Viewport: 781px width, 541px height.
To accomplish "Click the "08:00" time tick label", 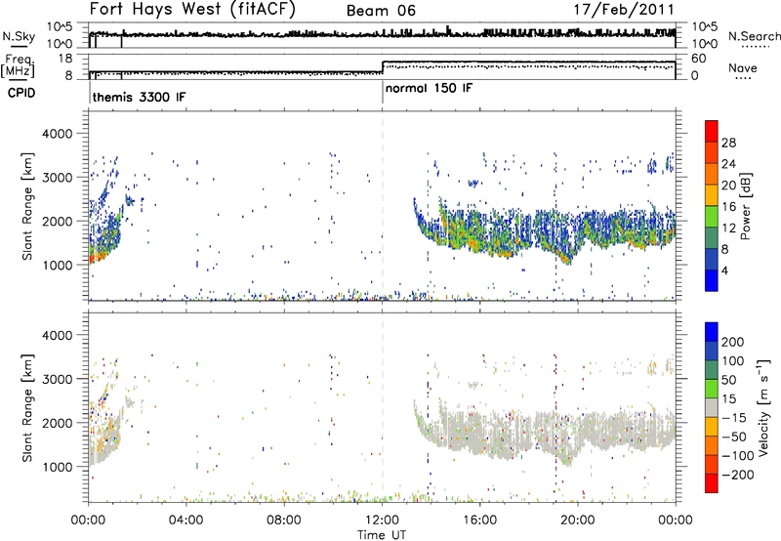I will point(284,520).
